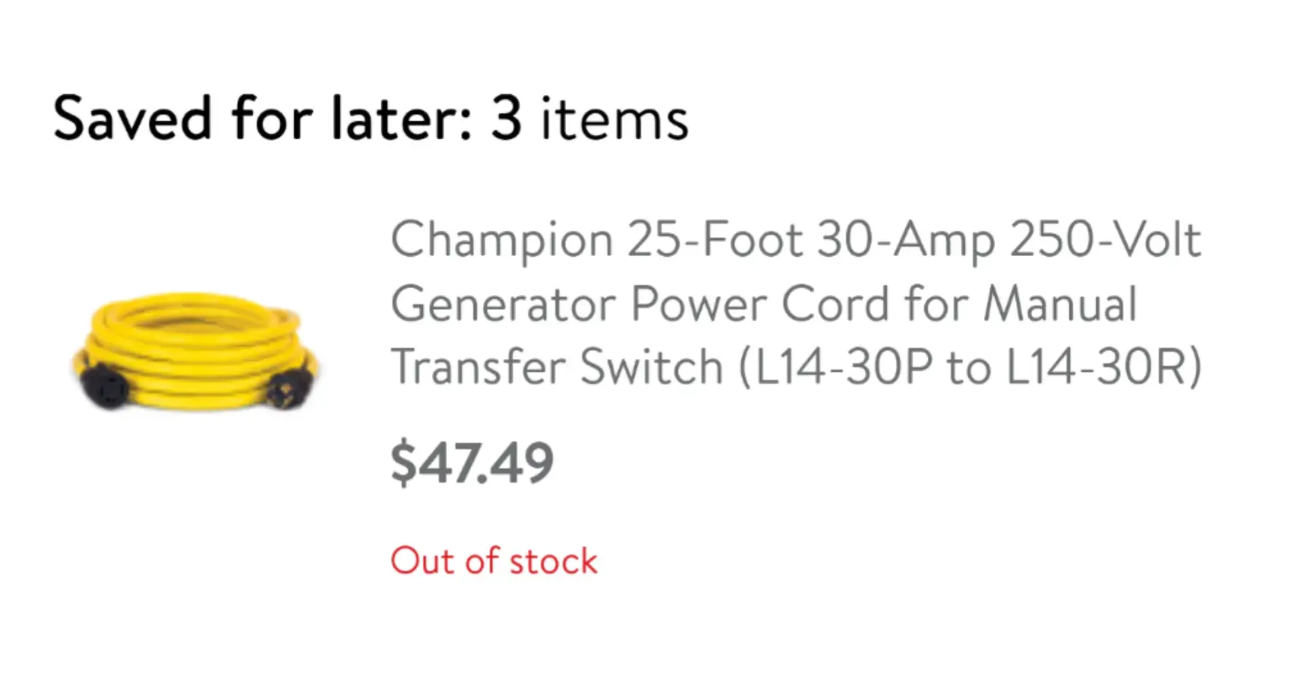The width and height of the screenshot is (1313, 680).
Task: Click the red Out of stock label
Action: (x=494, y=561)
